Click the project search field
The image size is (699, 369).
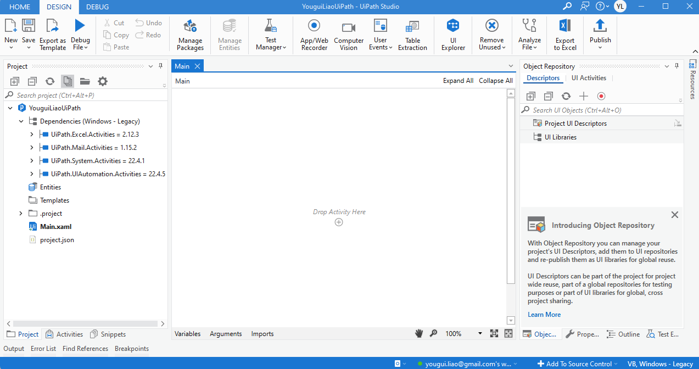[x=82, y=94]
